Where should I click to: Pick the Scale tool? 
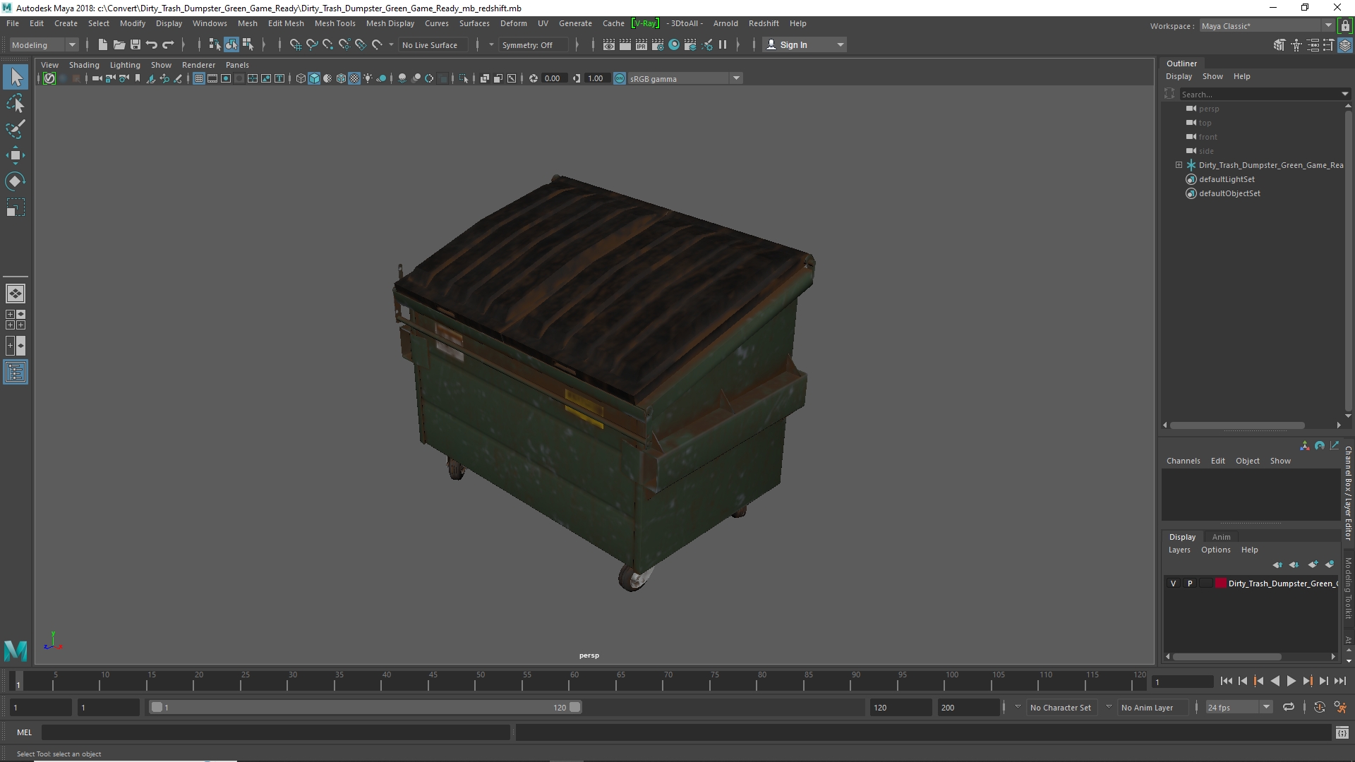pos(16,207)
